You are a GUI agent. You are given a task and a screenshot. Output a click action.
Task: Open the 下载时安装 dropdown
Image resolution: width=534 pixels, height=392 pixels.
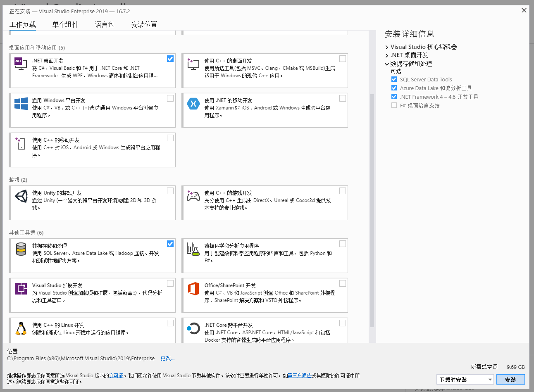[x=465, y=380]
